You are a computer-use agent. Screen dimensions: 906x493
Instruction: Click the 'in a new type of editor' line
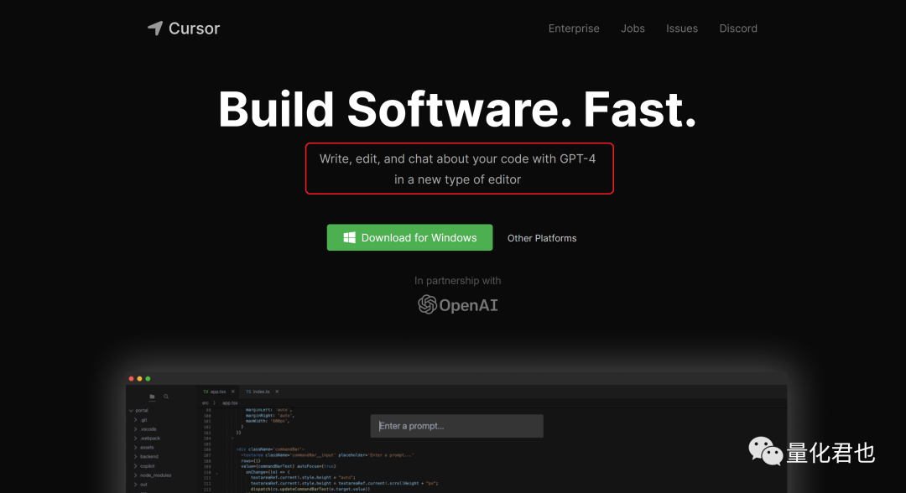(x=458, y=179)
